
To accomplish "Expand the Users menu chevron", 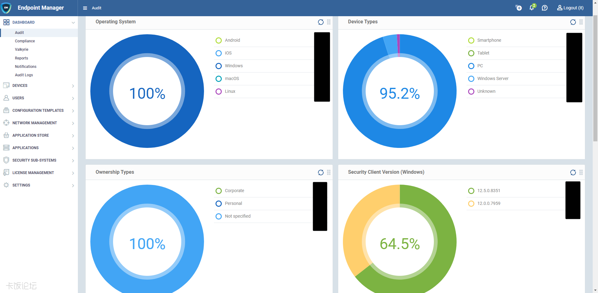I will (73, 98).
